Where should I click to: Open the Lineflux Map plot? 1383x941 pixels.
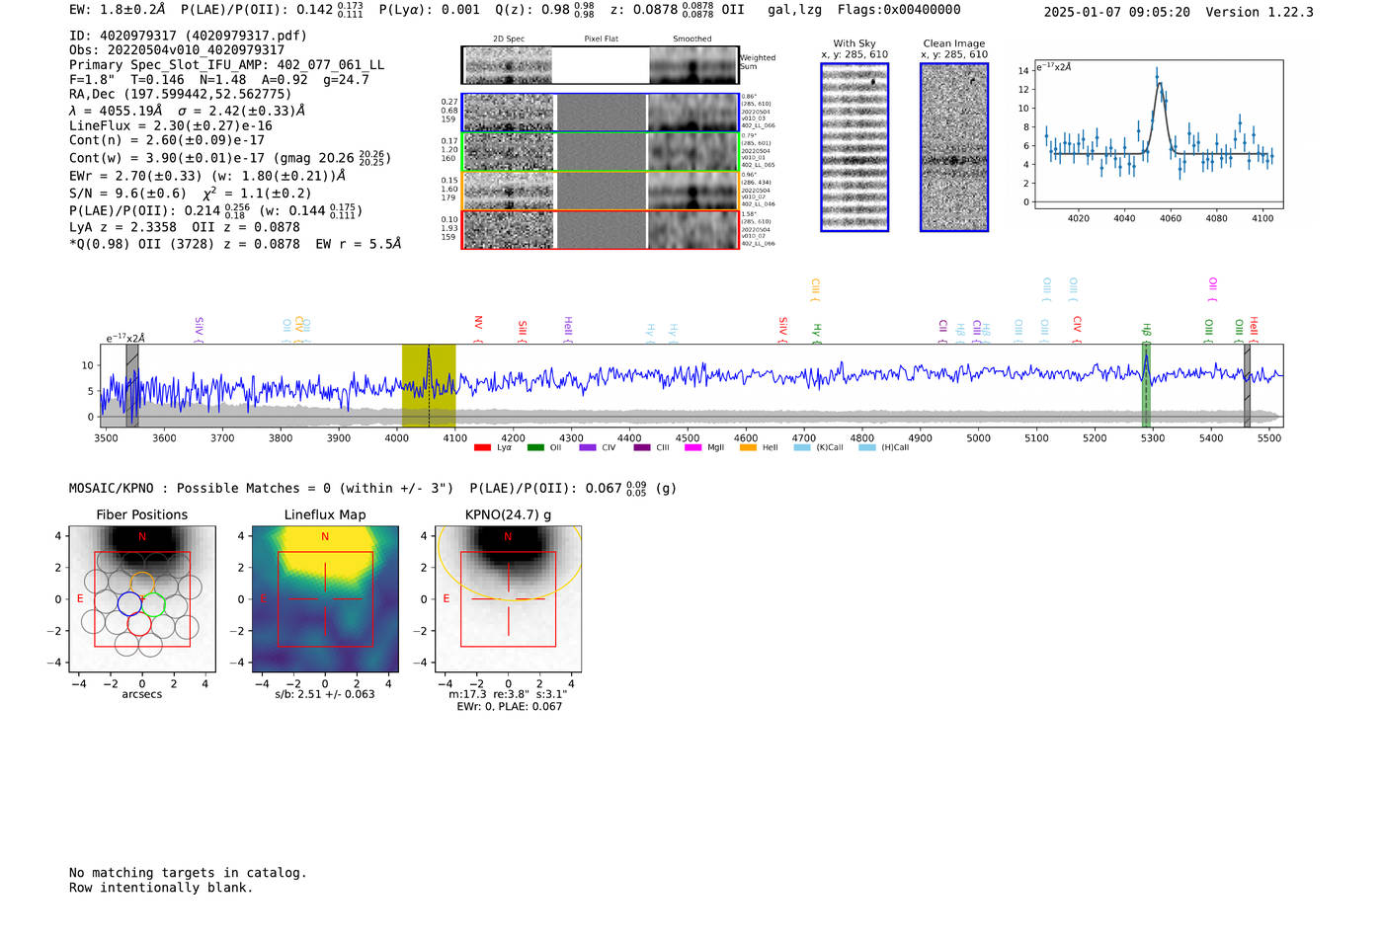pos(325,598)
